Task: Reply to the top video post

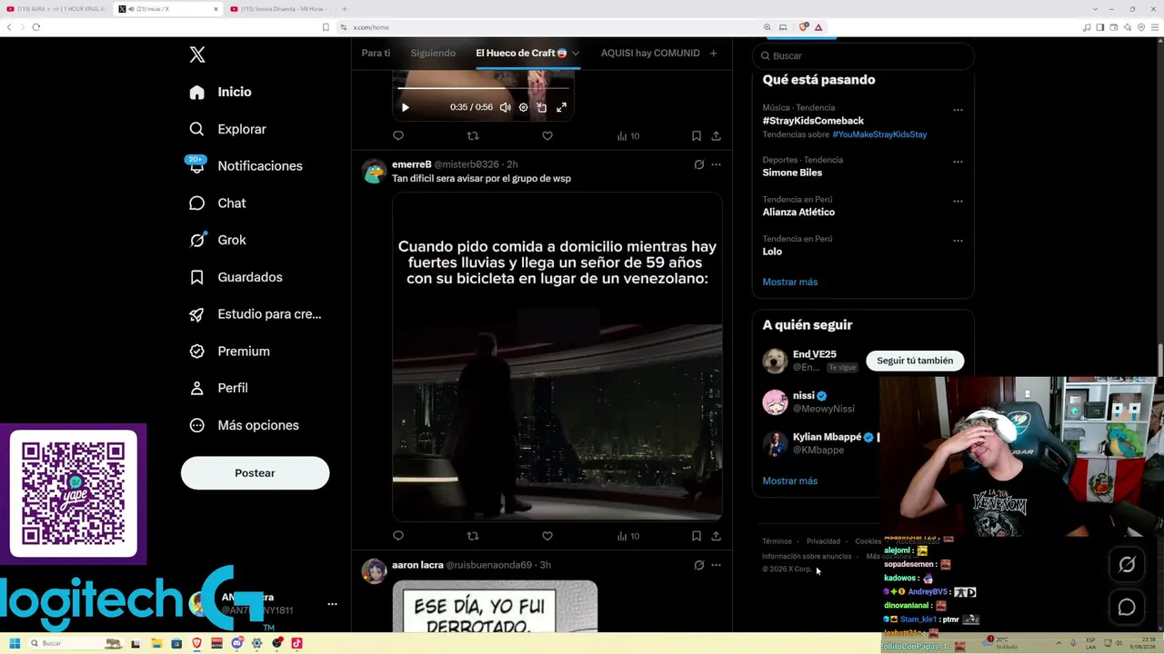Action: click(x=398, y=135)
